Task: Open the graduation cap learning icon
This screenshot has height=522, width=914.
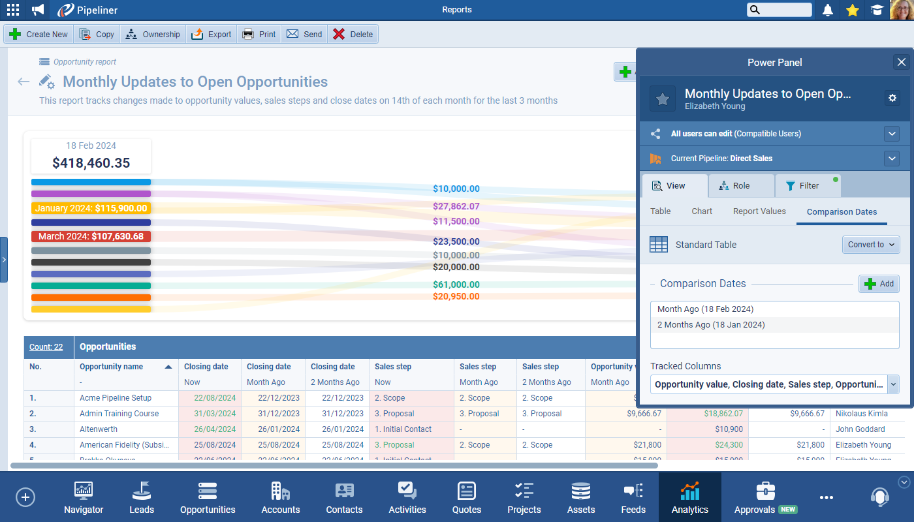Action: (x=877, y=10)
